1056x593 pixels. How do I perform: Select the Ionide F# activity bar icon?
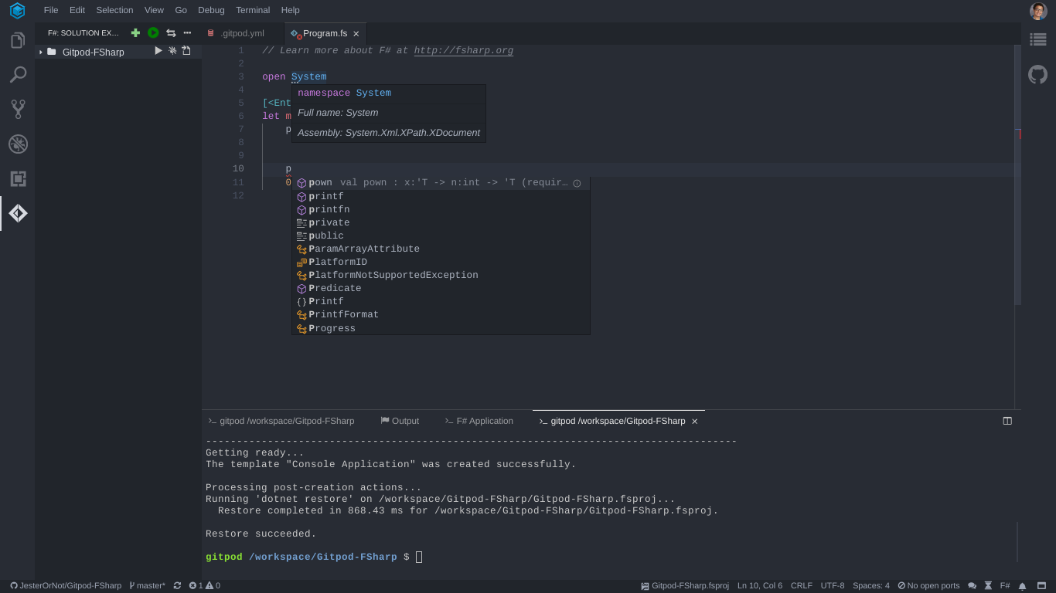16,214
